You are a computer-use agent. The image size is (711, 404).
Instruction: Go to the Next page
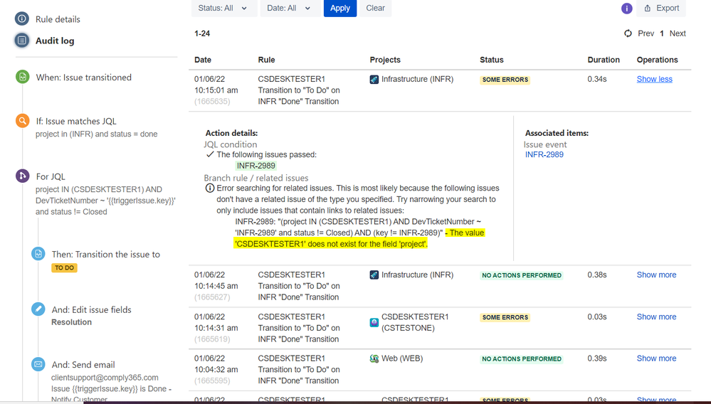(x=678, y=33)
